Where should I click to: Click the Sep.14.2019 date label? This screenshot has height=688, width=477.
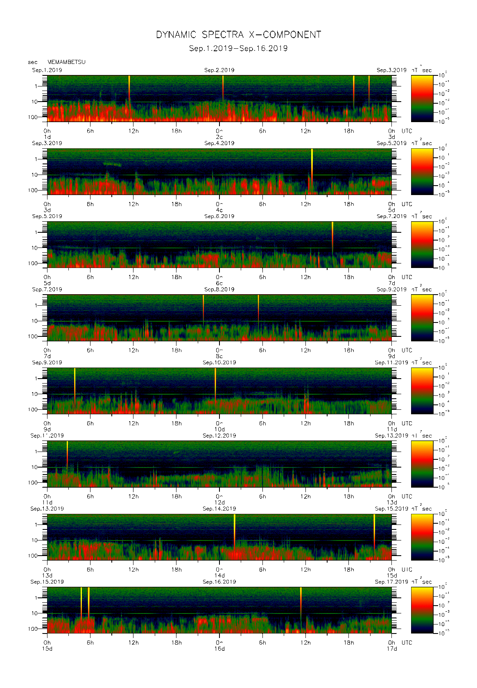[219, 509]
